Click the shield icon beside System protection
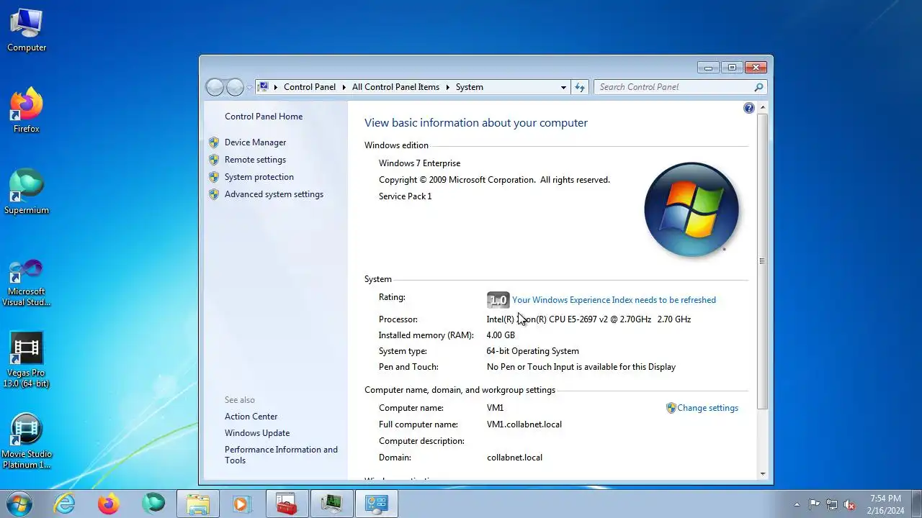Viewport: 922px width, 518px height. click(214, 177)
